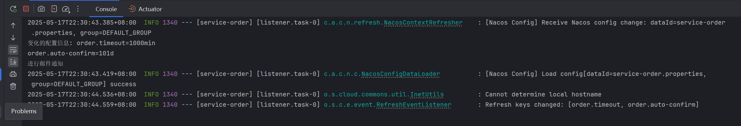Open the profiler speedometer icon
This screenshot has width=741, height=126.
(x=66, y=9)
